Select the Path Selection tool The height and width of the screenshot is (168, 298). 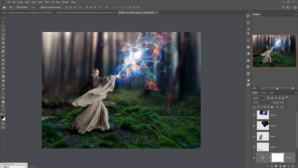coord(3,93)
